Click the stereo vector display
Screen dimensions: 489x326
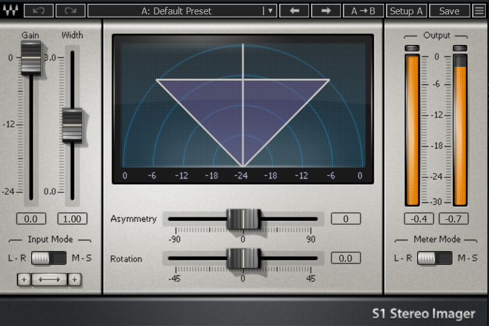(243, 109)
